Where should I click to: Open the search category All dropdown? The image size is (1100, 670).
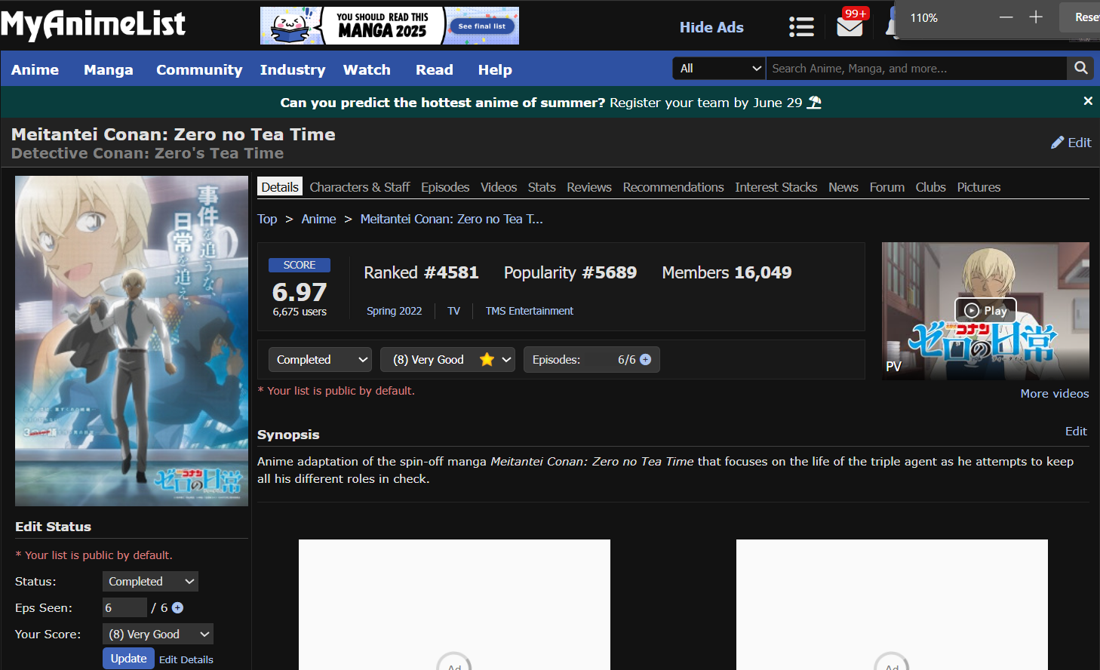(x=719, y=68)
